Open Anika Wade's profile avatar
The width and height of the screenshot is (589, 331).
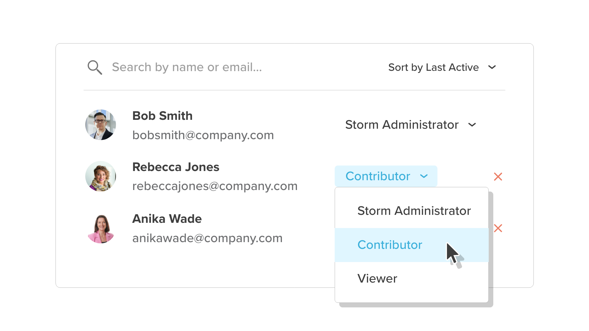[x=101, y=228]
